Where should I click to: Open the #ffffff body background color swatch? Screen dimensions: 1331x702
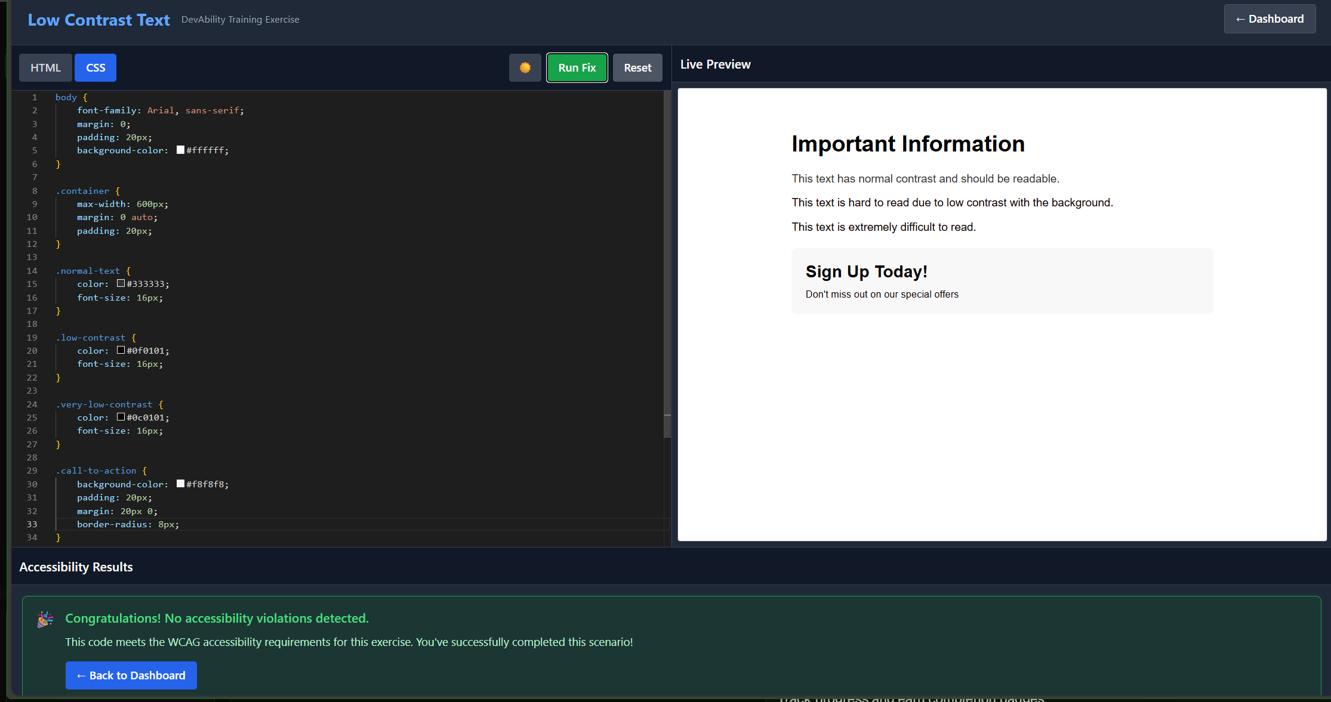(181, 150)
